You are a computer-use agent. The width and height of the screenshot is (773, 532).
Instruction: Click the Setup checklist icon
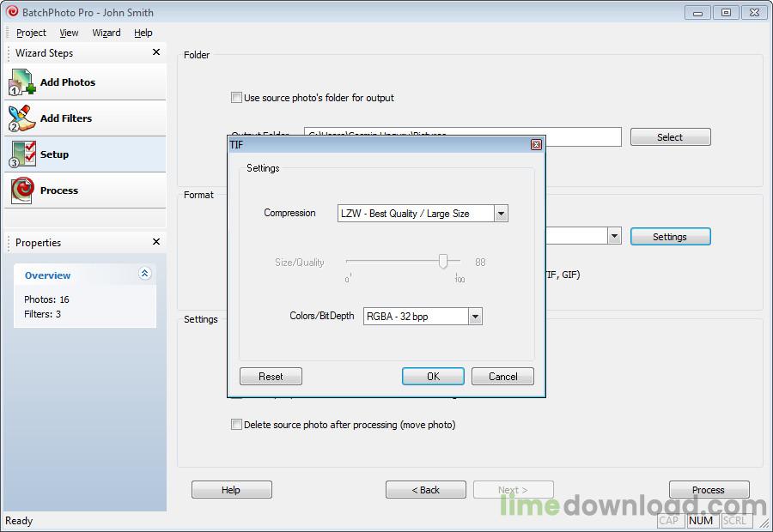[21, 154]
